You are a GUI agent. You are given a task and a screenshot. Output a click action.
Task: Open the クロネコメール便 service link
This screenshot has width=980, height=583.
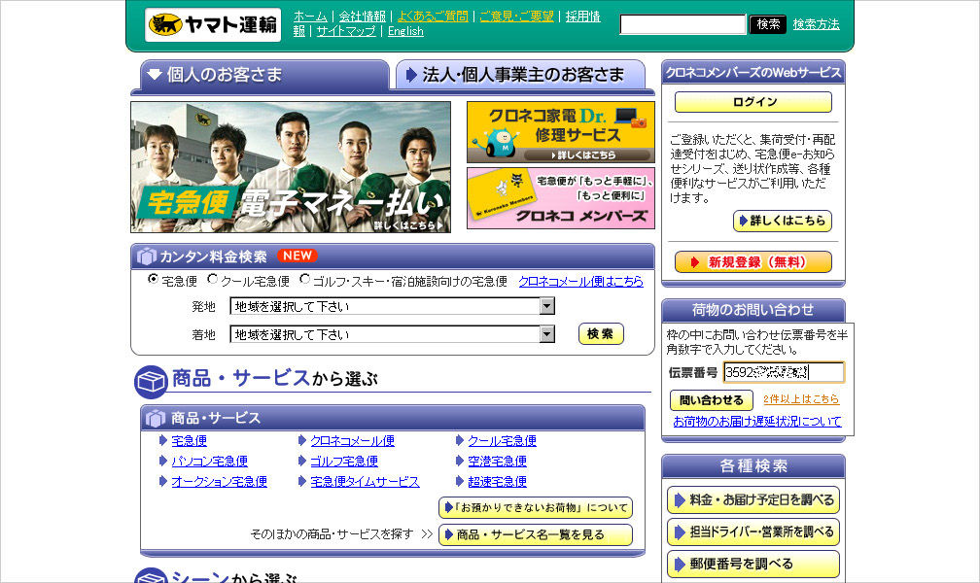point(353,440)
